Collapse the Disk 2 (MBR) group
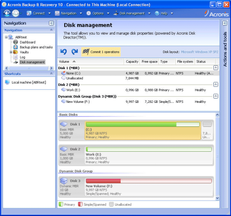This screenshot has width=231, height=216. (x=216, y=85)
